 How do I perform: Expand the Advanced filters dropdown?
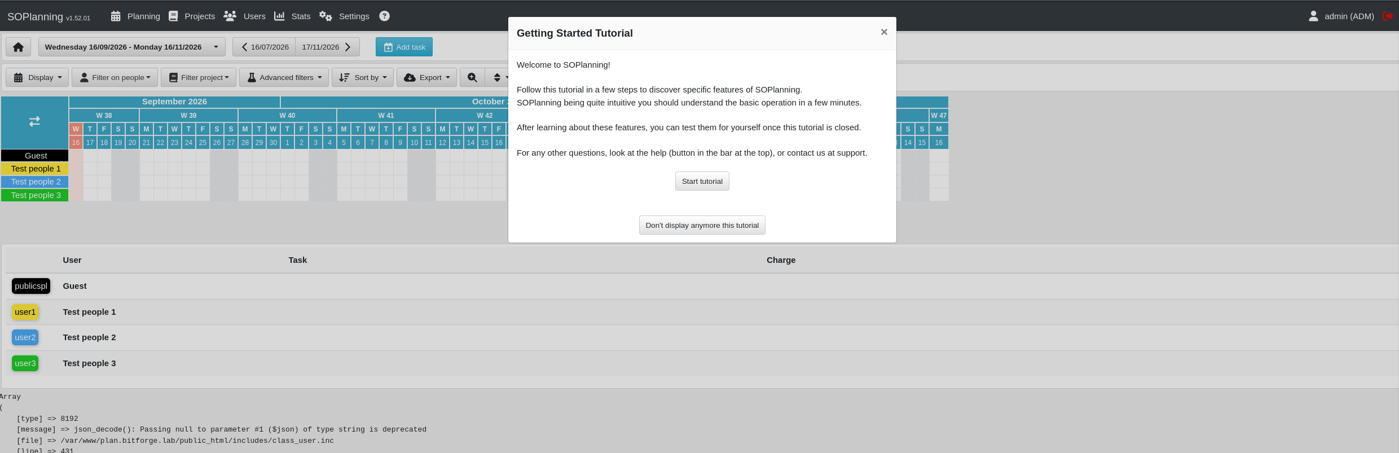284,77
